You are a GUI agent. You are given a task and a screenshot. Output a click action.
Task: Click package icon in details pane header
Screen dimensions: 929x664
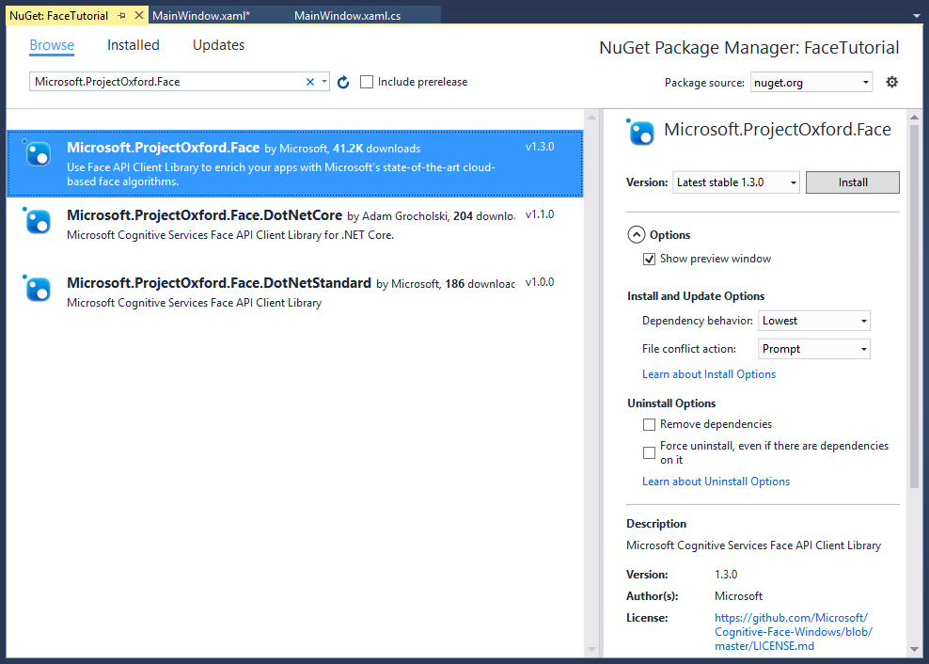pyautogui.click(x=641, y=133)
